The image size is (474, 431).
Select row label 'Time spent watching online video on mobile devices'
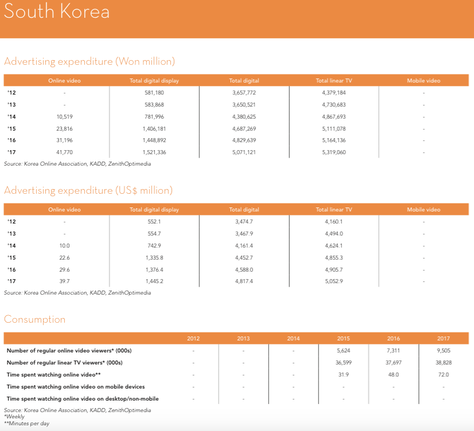76,387
